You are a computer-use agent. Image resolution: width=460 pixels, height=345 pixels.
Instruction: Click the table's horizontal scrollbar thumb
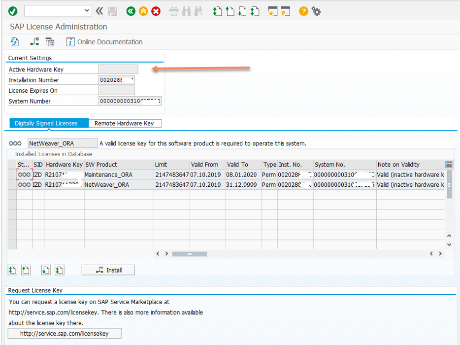(x=190, y=254)
